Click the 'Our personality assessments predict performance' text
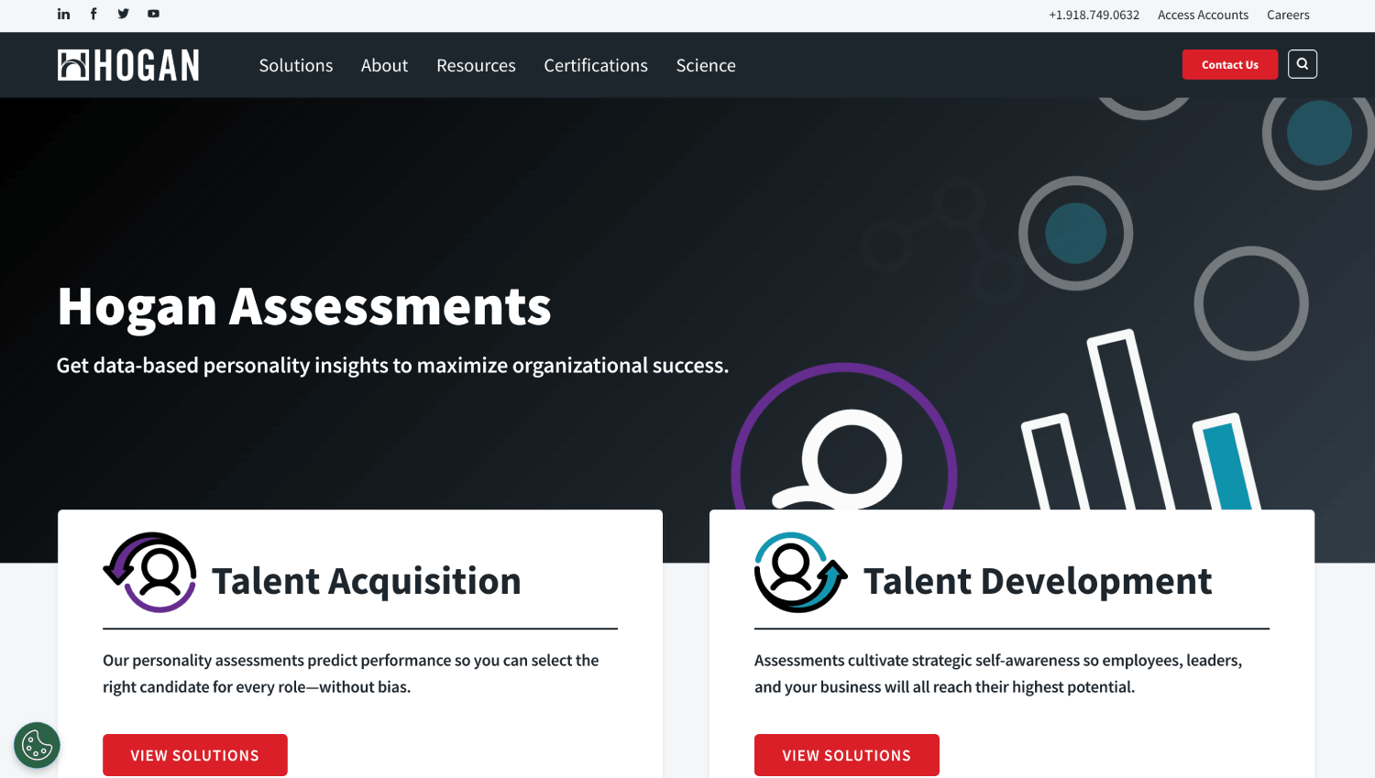Image resolution: width=1375 pixels, height=778 pixels. point(351,674)
